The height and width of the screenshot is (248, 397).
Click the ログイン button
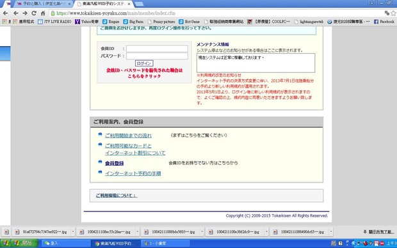click(x=144, y=63)
